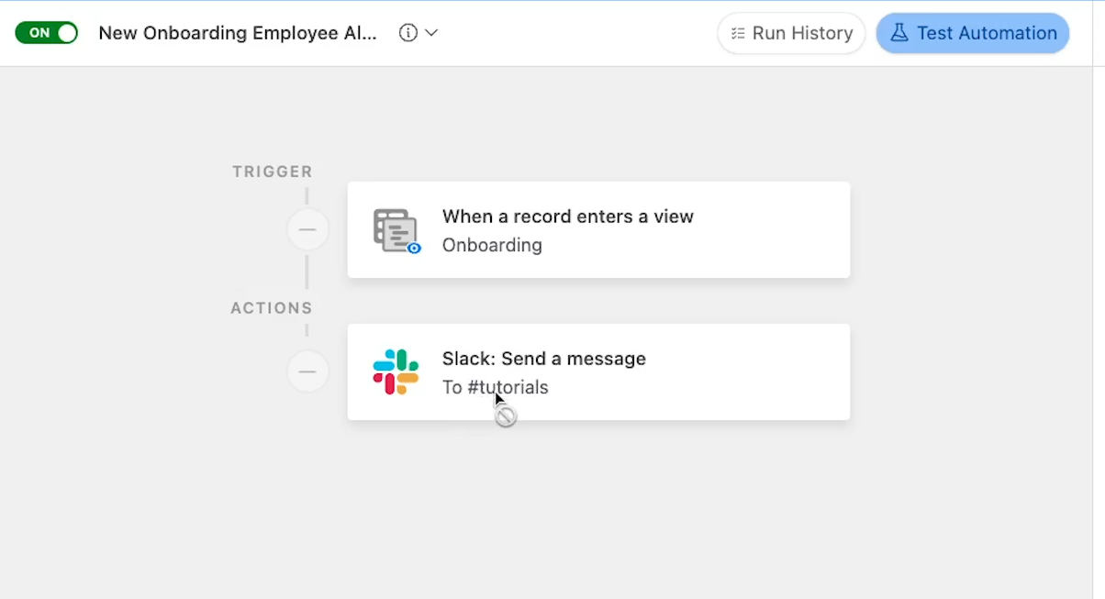Viewport: 1105px width, 599px height.
Task: Click the list icon in Run History
Action: tap(738, 33)
